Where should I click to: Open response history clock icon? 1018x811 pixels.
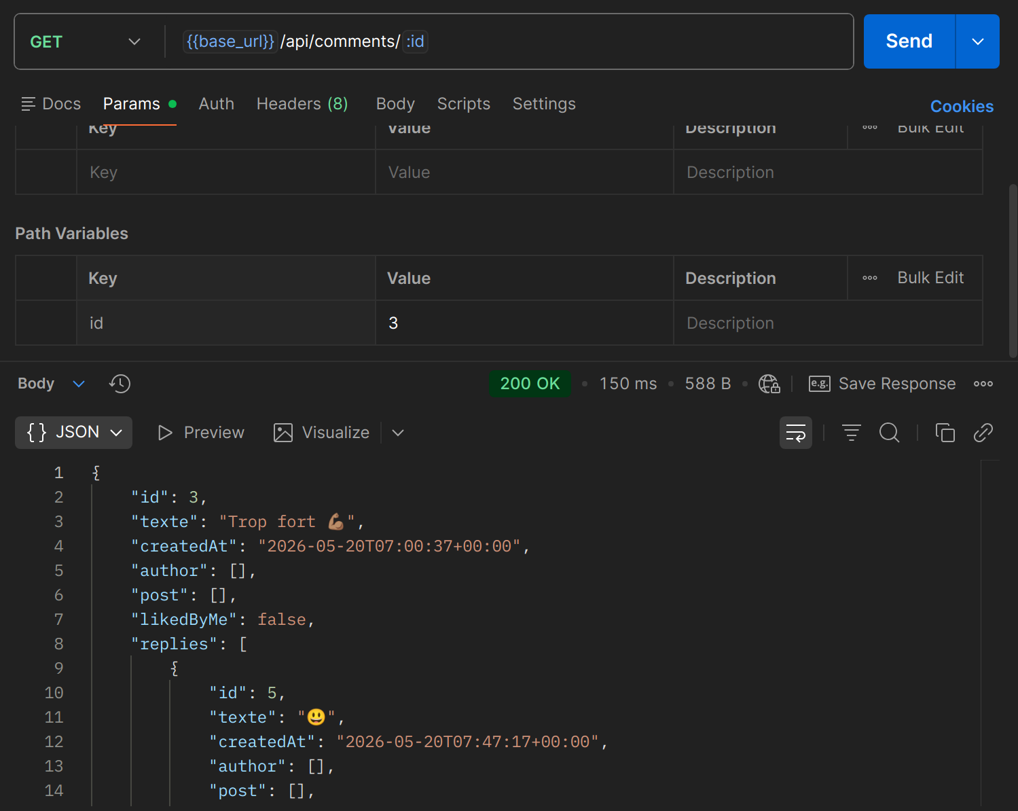coord(120,384)
